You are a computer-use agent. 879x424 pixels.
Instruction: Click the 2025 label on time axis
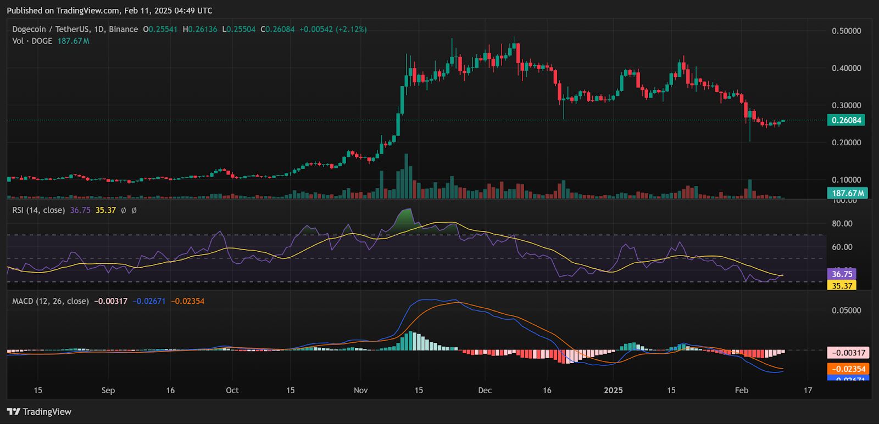pos(614,391)
